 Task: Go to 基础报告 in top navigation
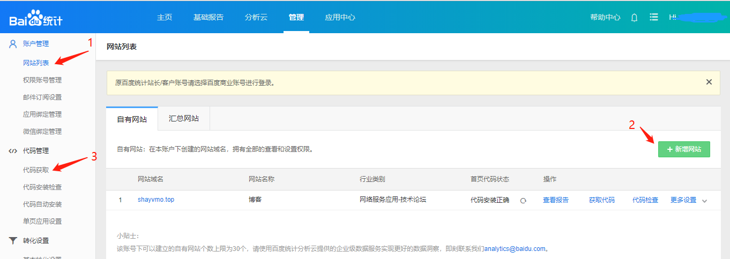(208, 17)
